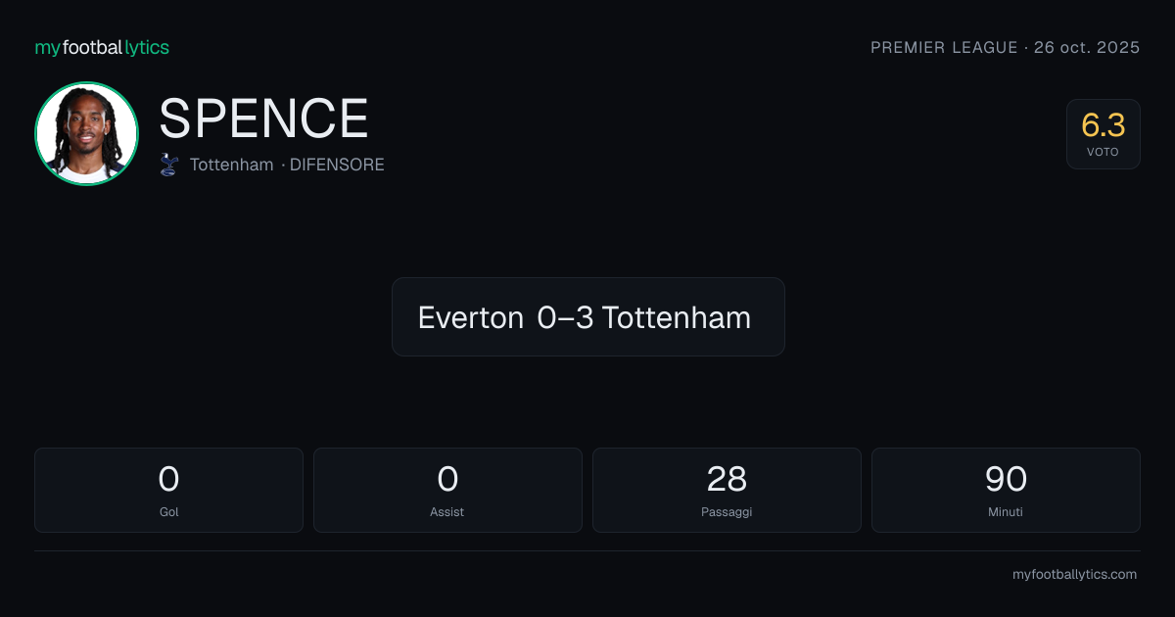Click the green ring around the player photo

point(86,84)
